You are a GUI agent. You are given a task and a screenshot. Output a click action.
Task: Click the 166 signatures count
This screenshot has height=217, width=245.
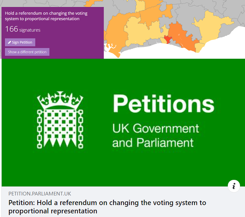23,30
